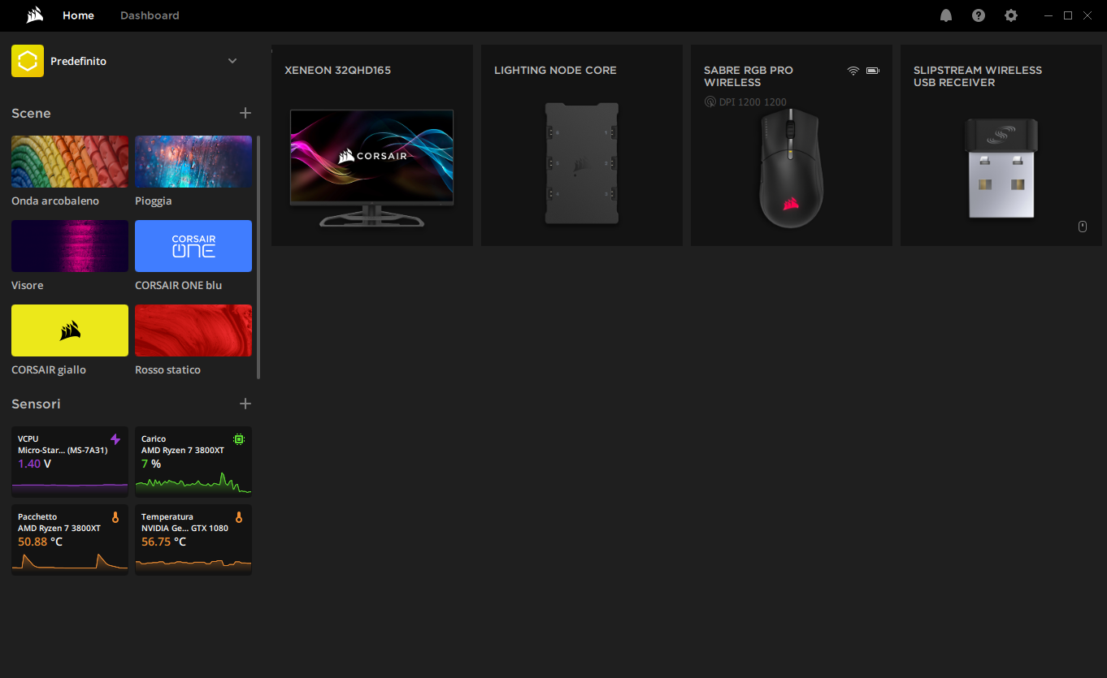
Task: Expand the Predefinito profile dropdown
Action: pos(232,61)
